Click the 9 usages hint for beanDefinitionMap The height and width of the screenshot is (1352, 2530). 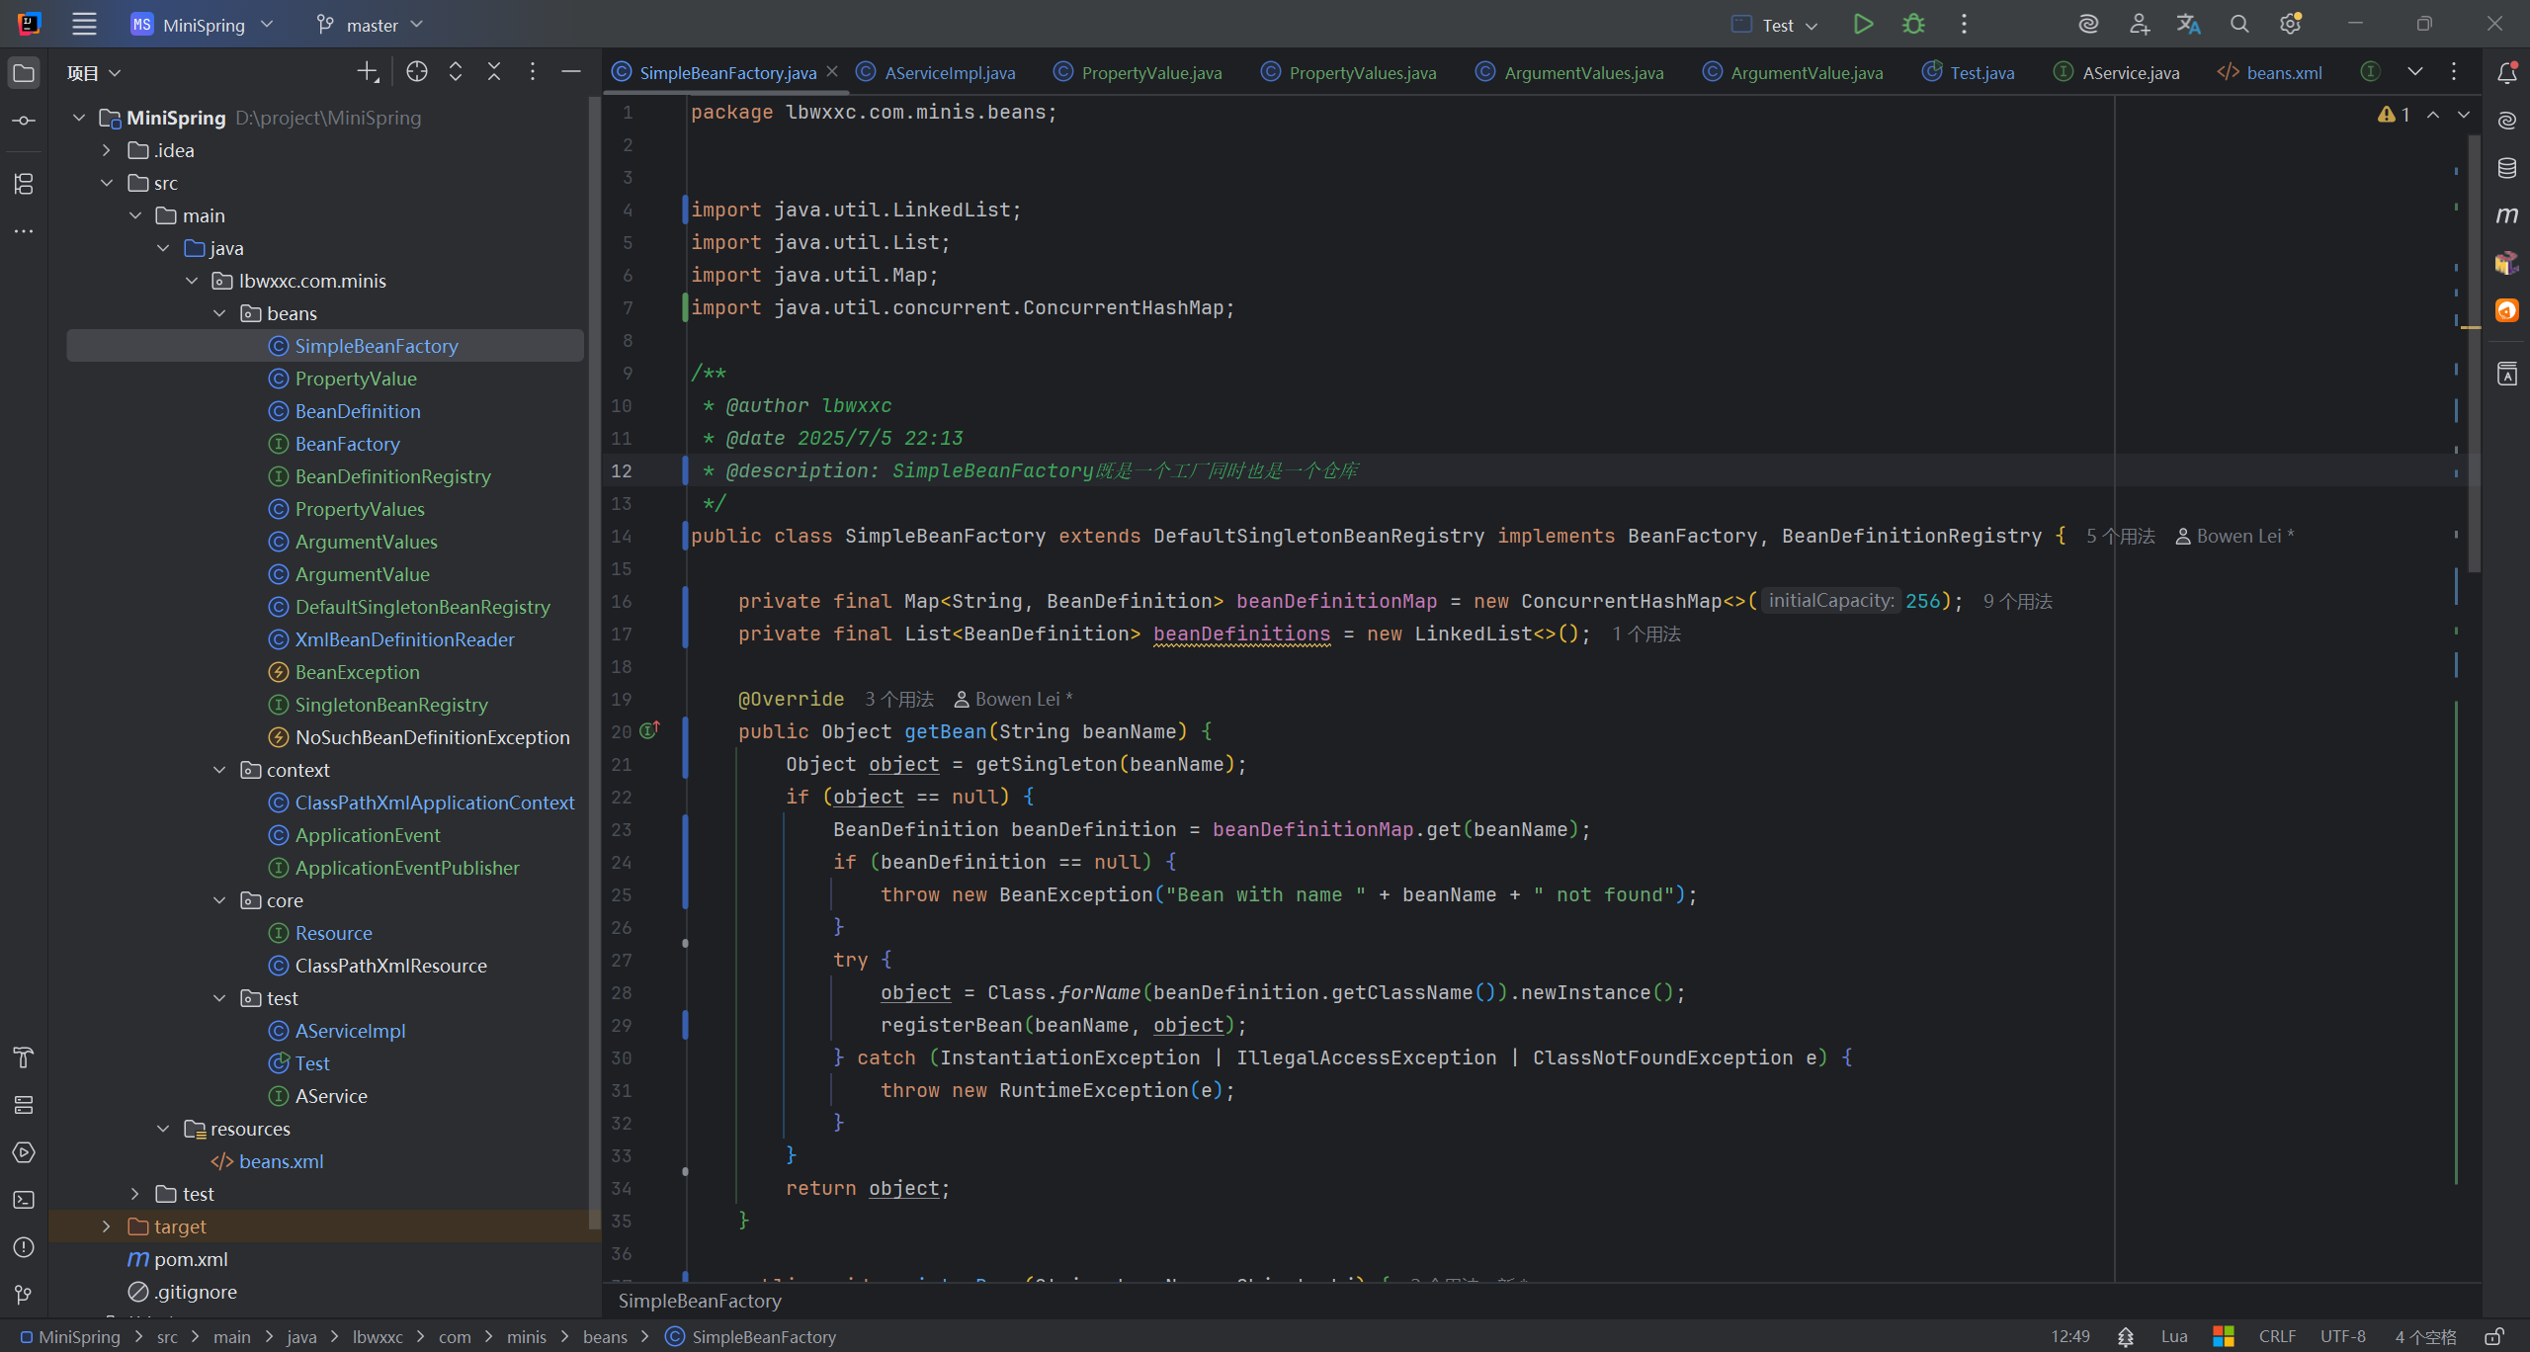[2018, 601]
